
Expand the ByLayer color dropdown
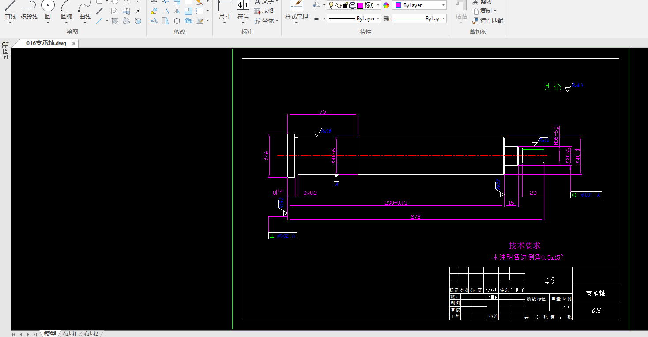(x=443, y=5)
